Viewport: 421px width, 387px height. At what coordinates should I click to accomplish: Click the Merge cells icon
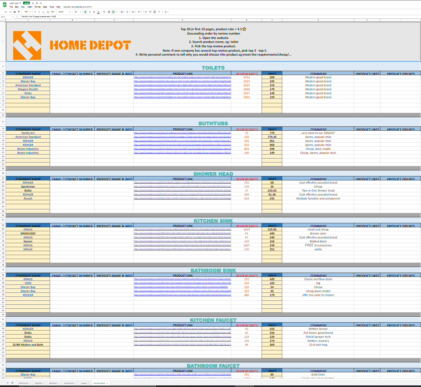click(x=113, y=12)
